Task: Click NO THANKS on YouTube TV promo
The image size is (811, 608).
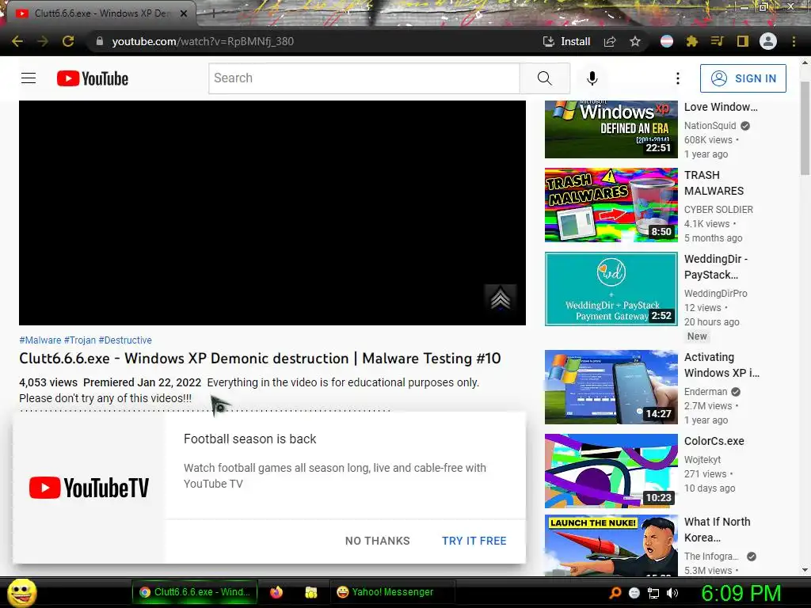Action: point(378,541)
